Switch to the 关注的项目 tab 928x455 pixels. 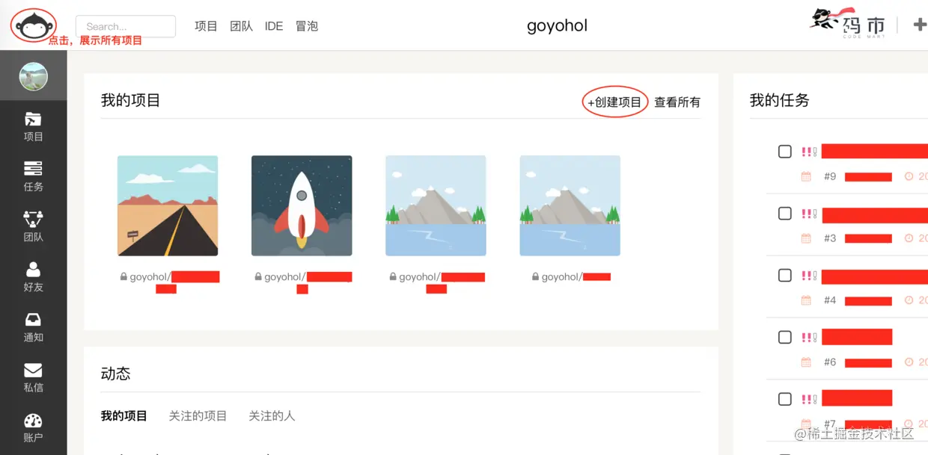tap(198, 415)
